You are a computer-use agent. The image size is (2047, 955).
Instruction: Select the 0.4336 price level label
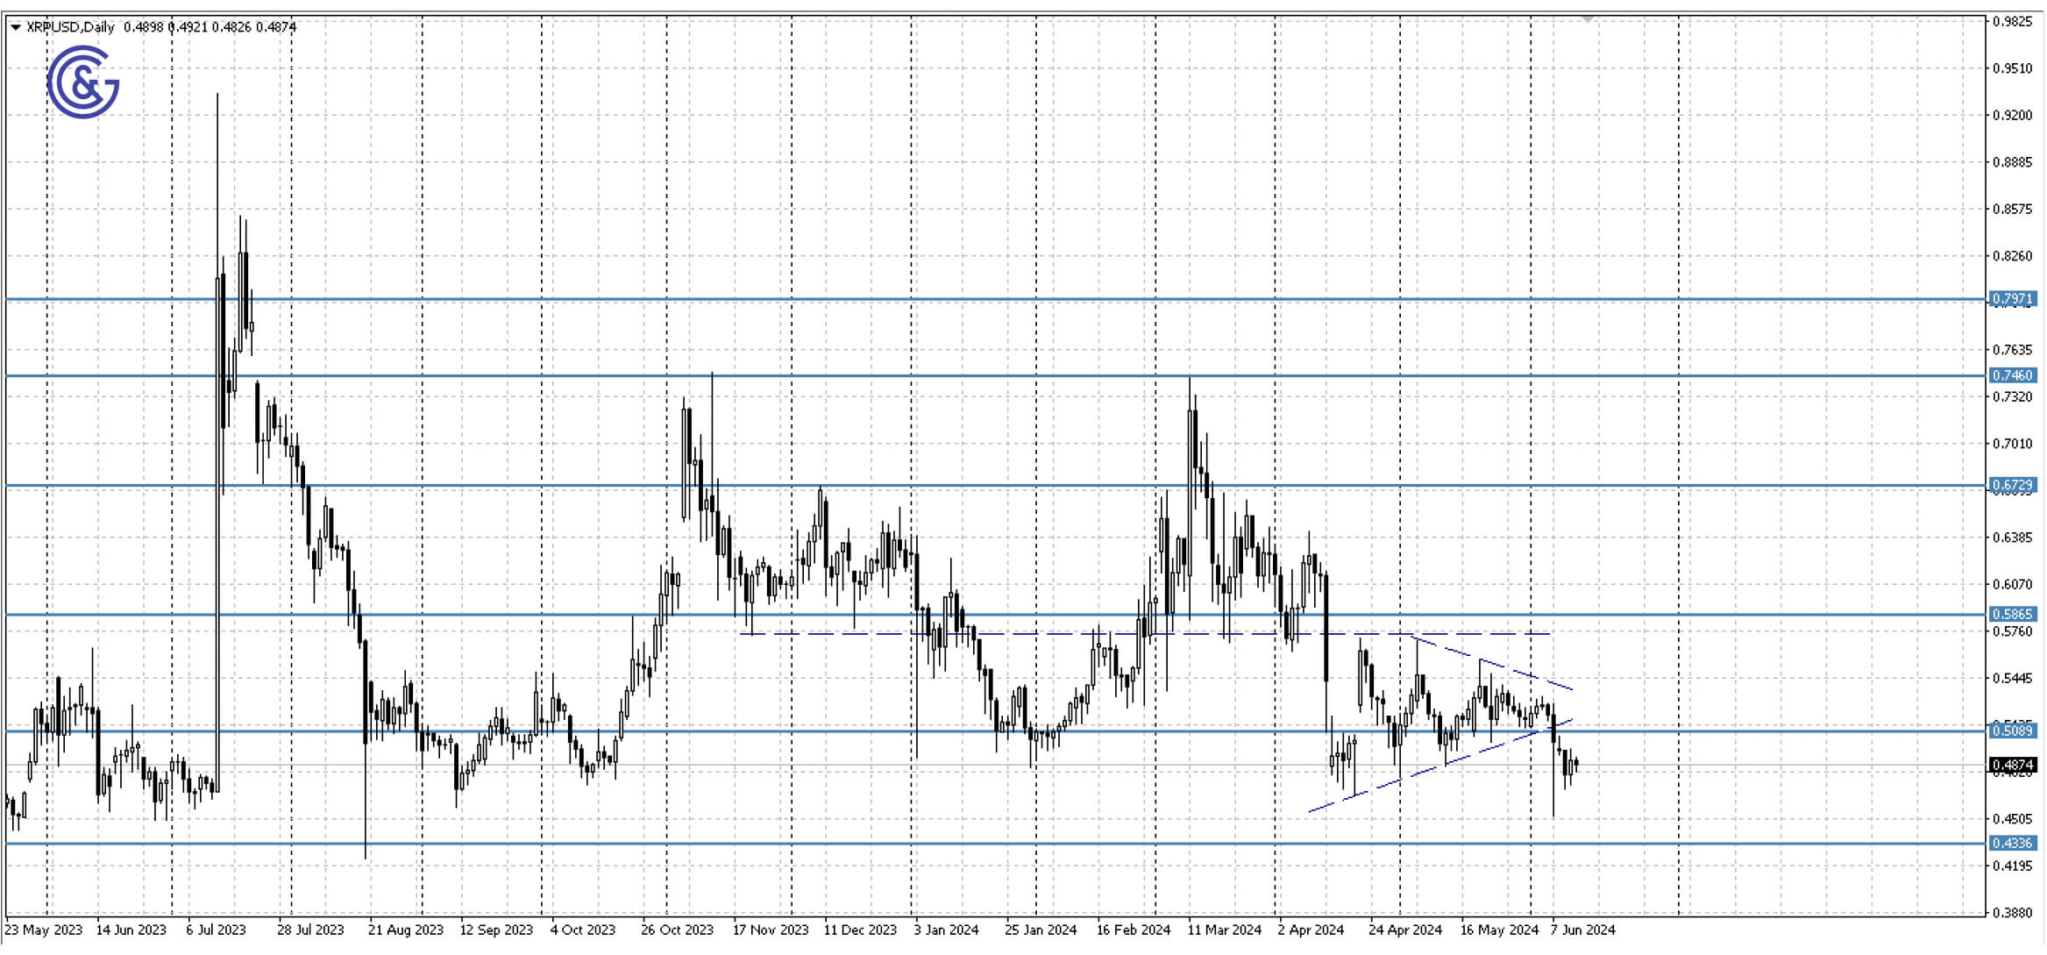2012,843
